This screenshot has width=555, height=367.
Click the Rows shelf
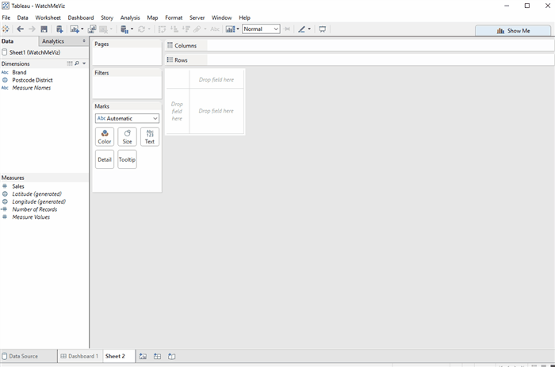(360, 59)
